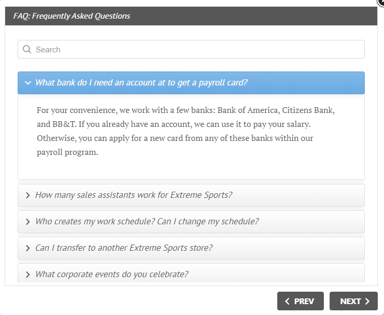Go back with the PREV button
The height and width of the screenshot is (315, 384).
point(300,301)
